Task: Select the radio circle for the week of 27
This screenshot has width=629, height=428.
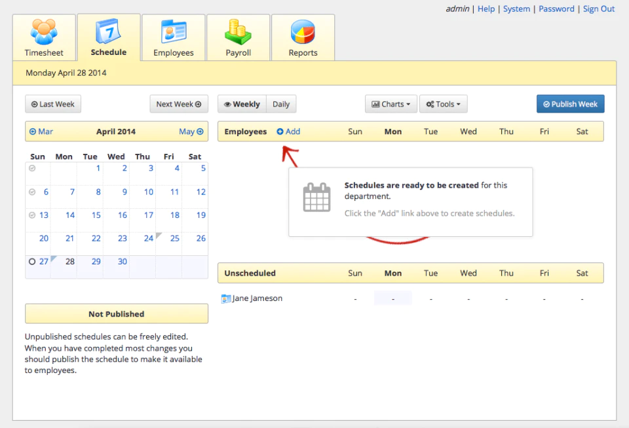Action: 32,262
